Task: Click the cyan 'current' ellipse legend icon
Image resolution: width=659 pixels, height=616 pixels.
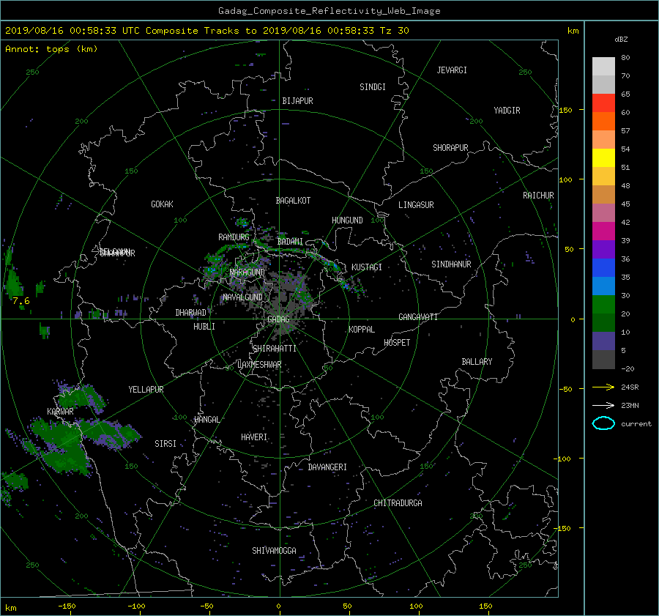Action: tap(603, 423)
